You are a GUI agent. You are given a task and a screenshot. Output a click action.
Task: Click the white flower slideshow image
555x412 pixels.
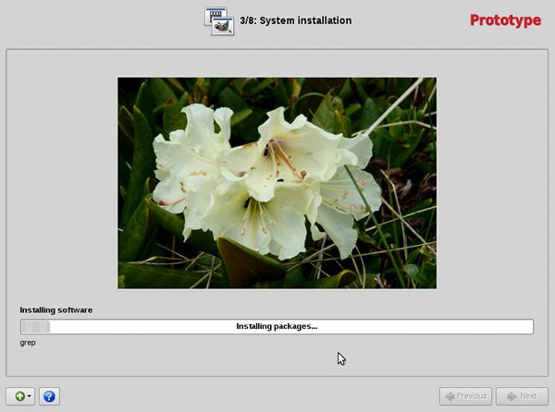pyautogui.click(x=277, y=183)
